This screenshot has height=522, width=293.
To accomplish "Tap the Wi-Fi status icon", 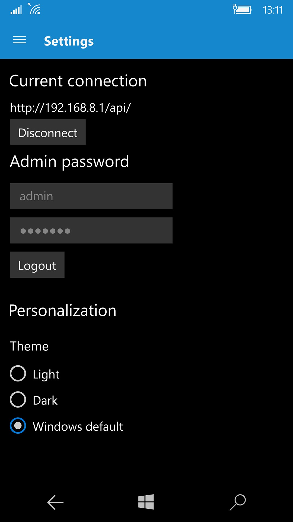I will (34, 9).
